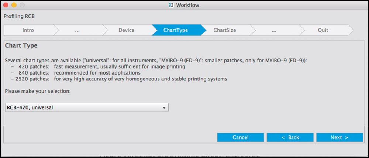Click the 840 patches description line

(76, 73)
